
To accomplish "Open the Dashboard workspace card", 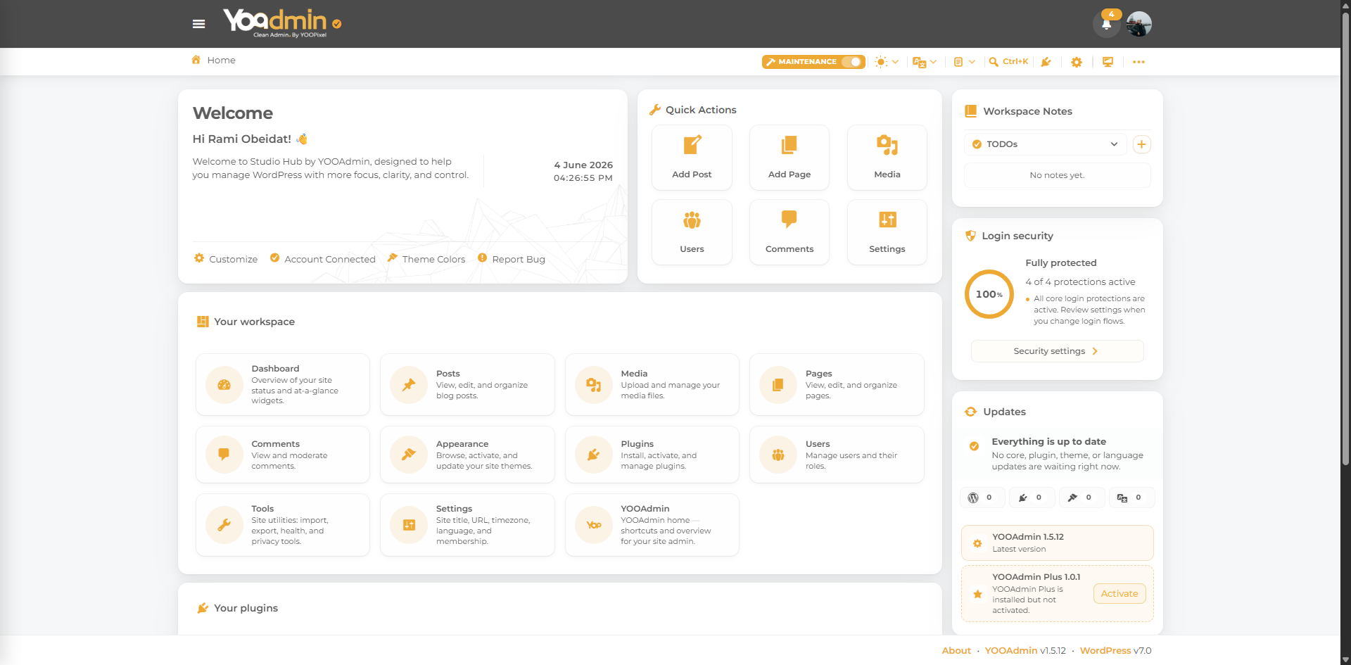I will point(283,384).
